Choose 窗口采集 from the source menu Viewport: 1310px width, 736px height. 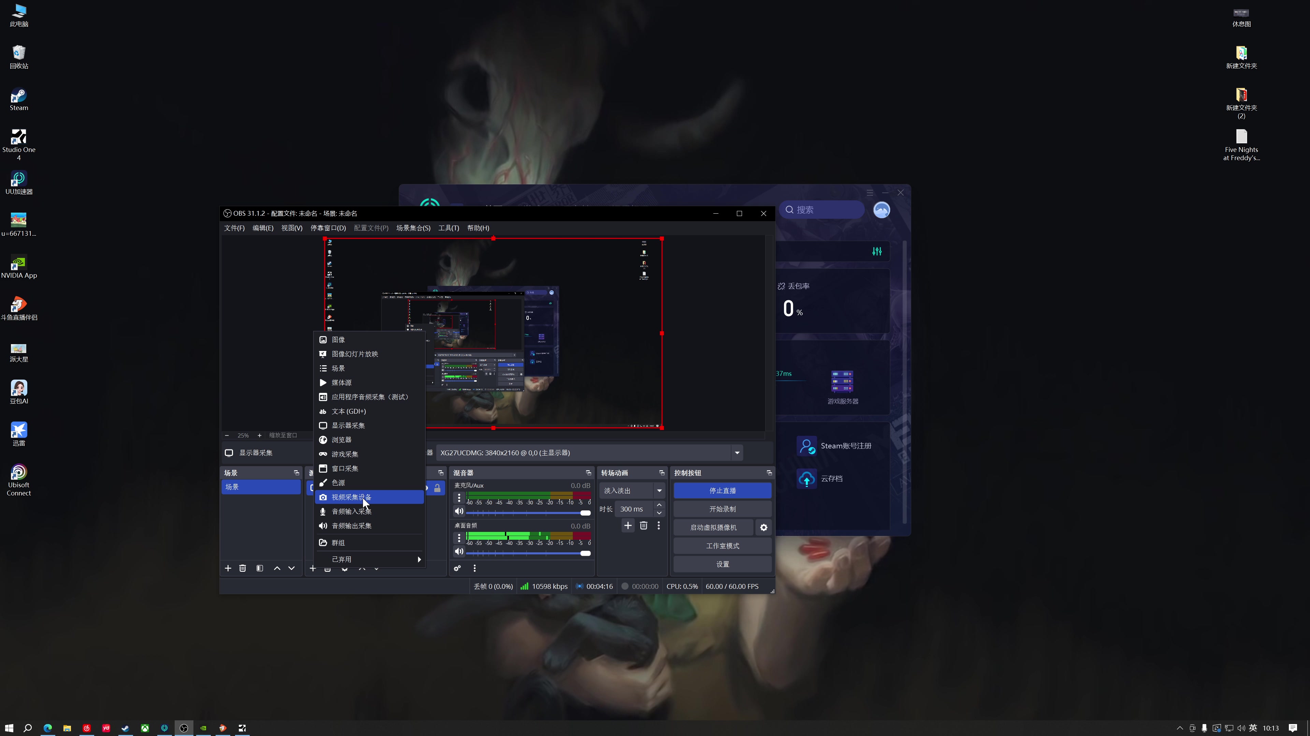click(369, 468)
